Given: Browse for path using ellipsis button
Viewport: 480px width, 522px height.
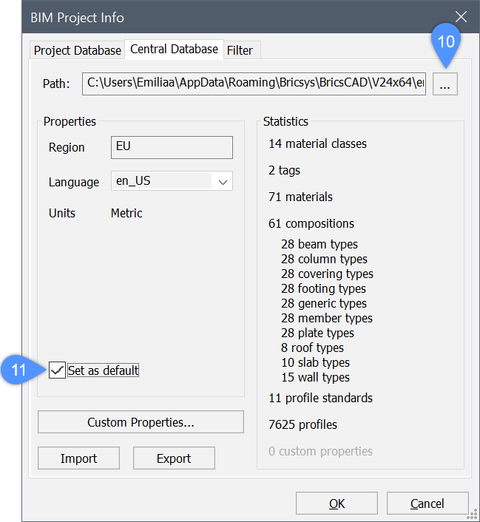Looking at the screenshot, I should pos(444,84).
